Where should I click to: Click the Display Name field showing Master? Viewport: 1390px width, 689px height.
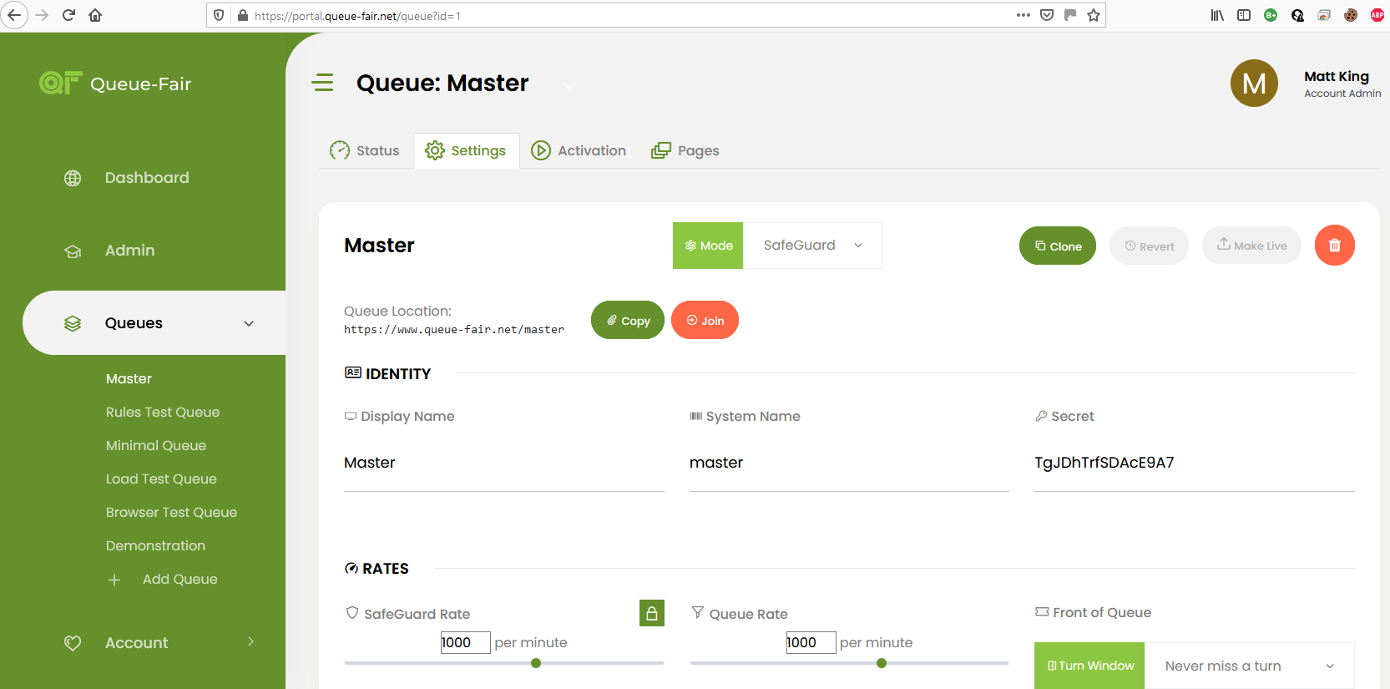point(504,463)
